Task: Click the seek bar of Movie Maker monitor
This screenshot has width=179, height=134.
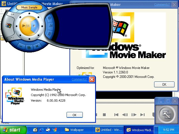Action: coord(125,102)
